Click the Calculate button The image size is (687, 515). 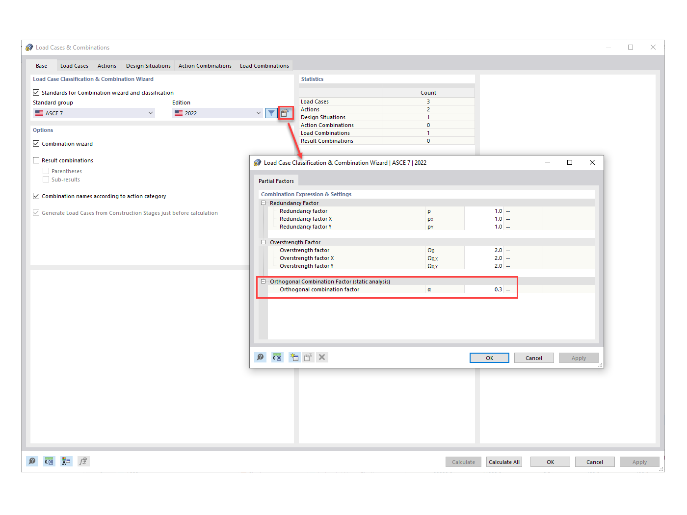tap(463, 462)
